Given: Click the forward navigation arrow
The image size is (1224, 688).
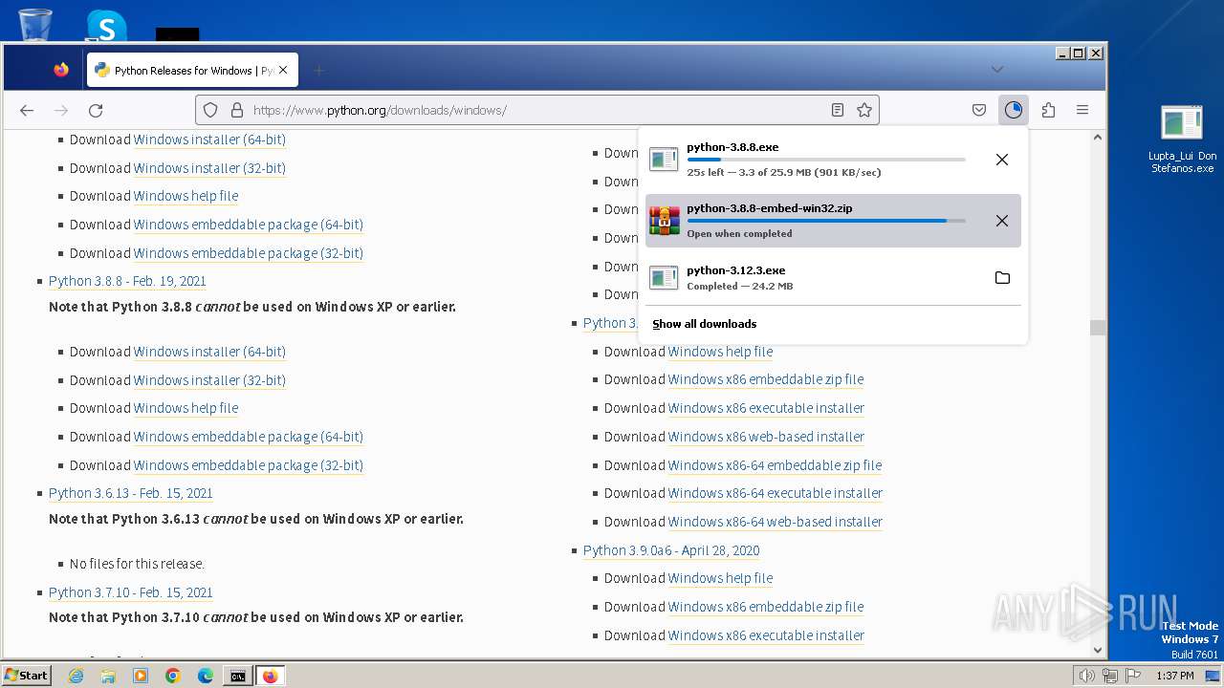Looking at the screenshot, I should click(61, 110).
